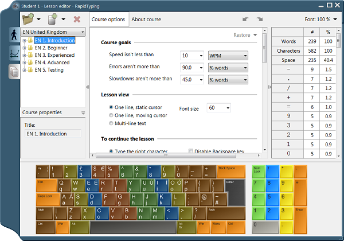Switch to the About course tab
Viewport: 344px width, 241px height.
click(x=146, y=20)
